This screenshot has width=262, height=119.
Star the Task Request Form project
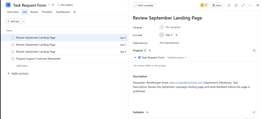[x=53, y=5]
